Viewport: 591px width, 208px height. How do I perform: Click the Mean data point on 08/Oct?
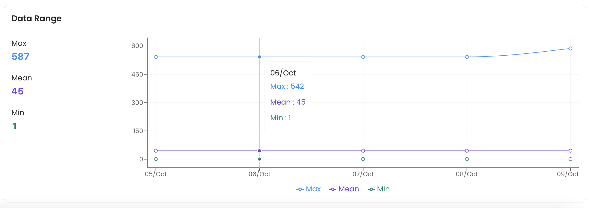click(467, 151)
